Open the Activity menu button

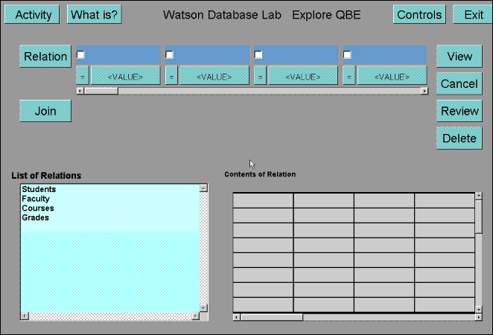pos(32,14)
